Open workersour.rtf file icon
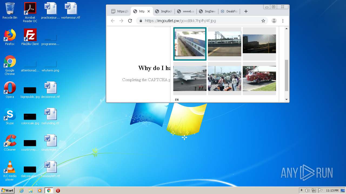The image size is (346, 194). click(x=71, y=11)
